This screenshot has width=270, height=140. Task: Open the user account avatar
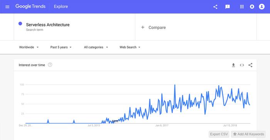(262, 7)
